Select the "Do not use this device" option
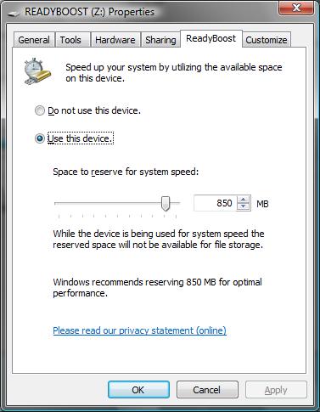 tap(40, 110)
